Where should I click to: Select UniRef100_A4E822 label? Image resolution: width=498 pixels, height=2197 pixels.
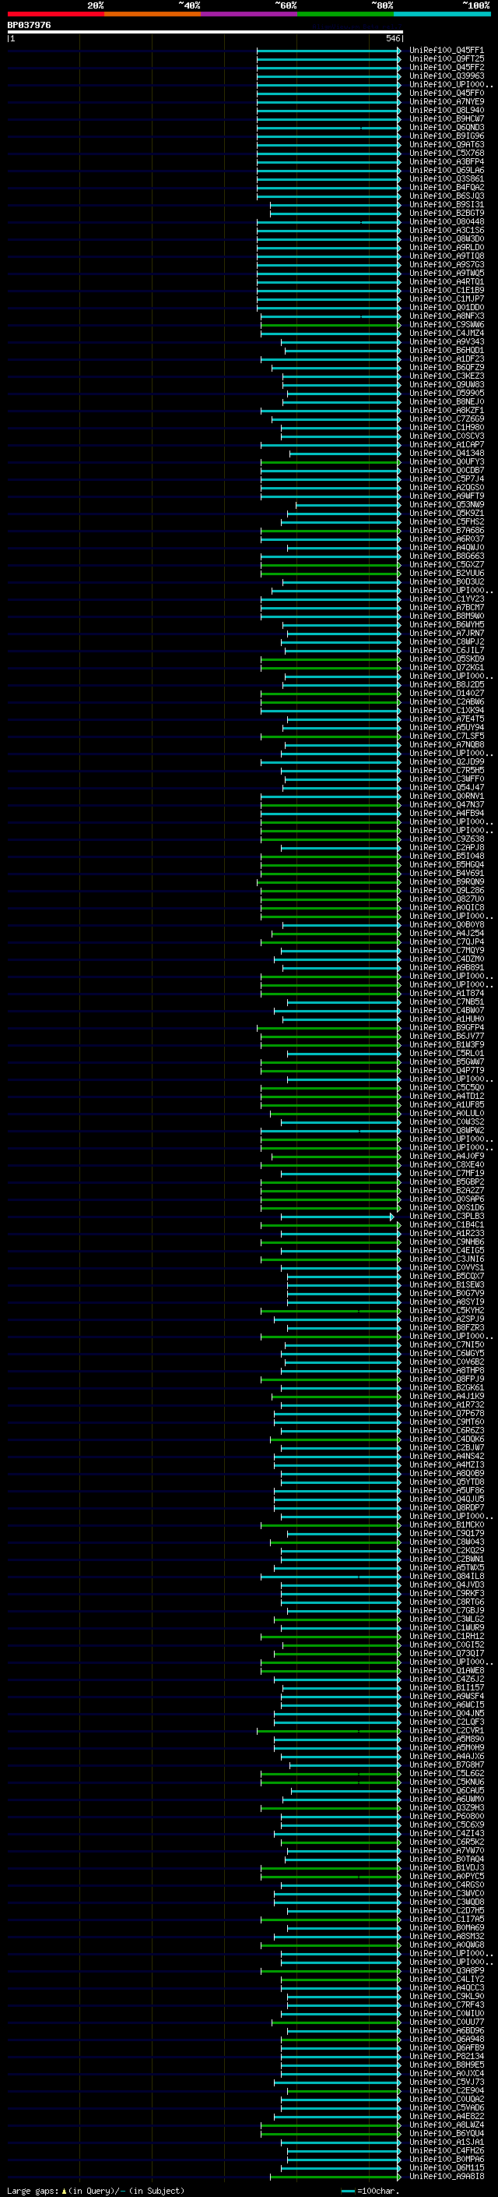[x=446, y=2116]
